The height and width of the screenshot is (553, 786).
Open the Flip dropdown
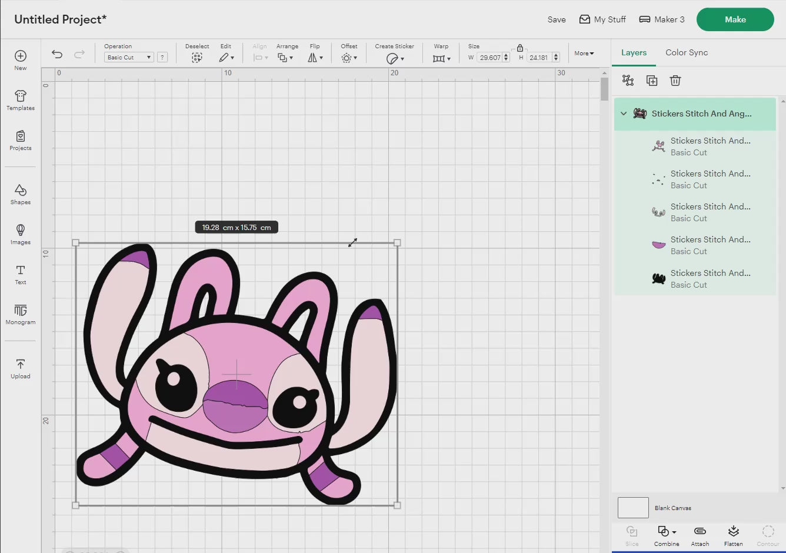click(x=315, y=58)
